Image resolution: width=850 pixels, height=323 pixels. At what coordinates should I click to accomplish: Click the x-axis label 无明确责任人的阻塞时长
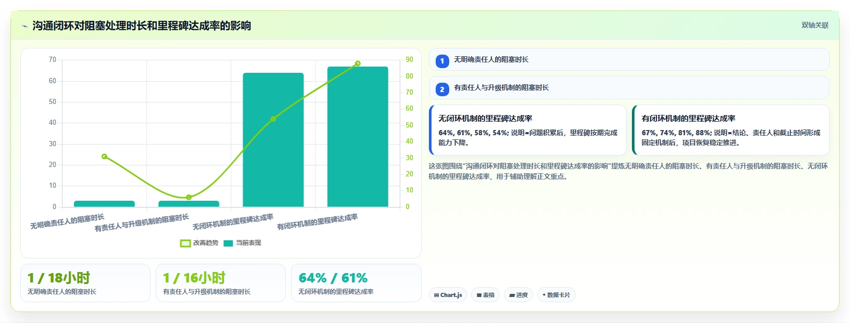click(67, 222)
